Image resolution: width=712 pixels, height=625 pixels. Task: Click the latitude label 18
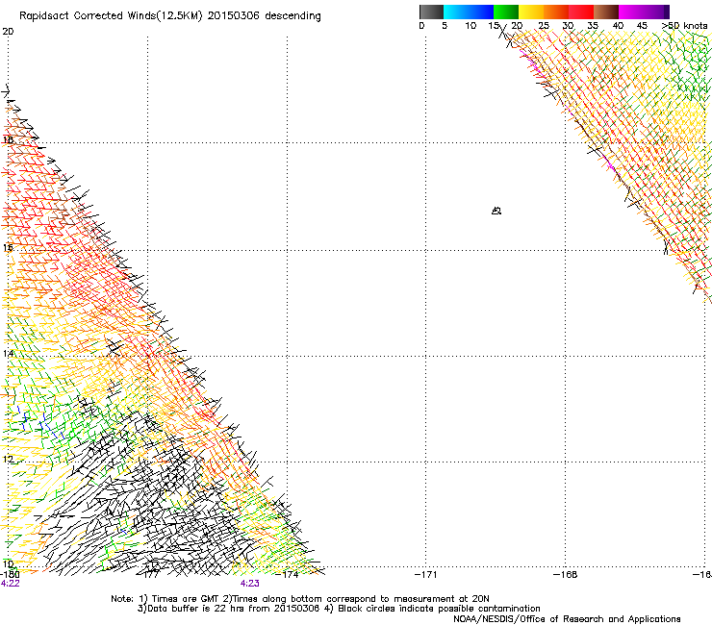pyautogui.click(x=8, y=139)
